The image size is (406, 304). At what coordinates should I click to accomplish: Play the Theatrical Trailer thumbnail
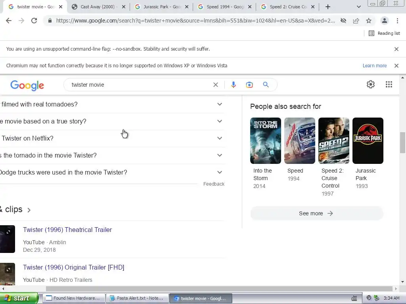[x=7, y=239]
